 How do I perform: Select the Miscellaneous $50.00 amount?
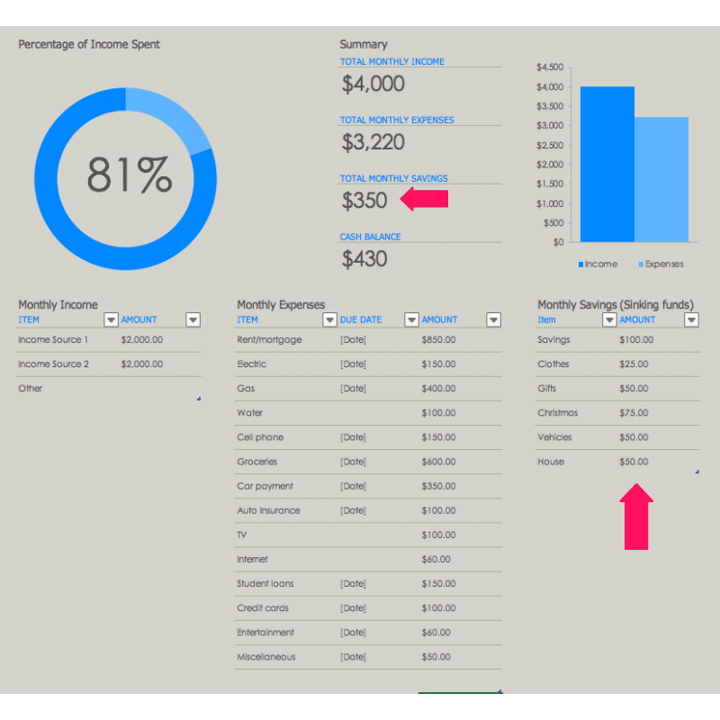pos(436,657)
